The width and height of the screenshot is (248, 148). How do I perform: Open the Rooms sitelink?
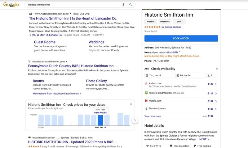pyautogui.click(x=38, y=81)
